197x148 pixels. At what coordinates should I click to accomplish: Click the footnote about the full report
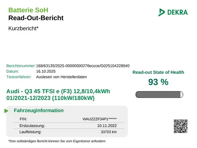[x=57, y=141]
